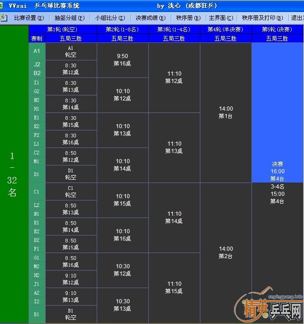Viewport: 304px width, 324px height.
Task: Select the I1 seed label
Action: (37, 82)
